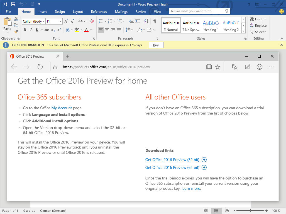The image size is (286, 214).
Task: Toggle bold formatting
Action: point(25,30)
